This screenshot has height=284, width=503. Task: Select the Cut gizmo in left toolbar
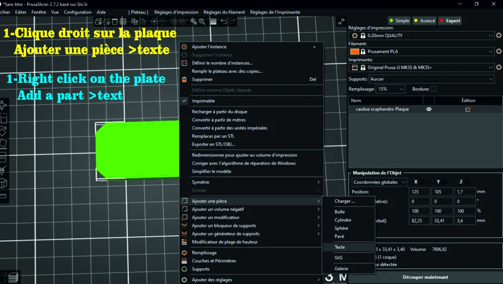click(4, 156)
